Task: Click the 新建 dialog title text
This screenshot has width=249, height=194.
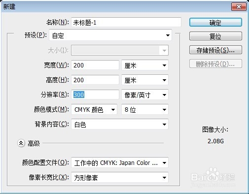Action: coord(9,7)
